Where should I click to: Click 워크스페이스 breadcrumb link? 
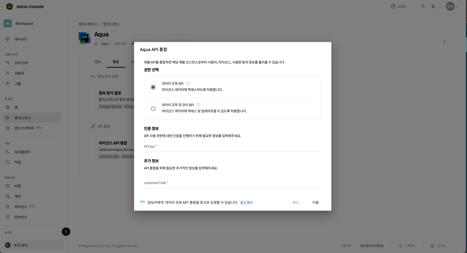point(88,24)
